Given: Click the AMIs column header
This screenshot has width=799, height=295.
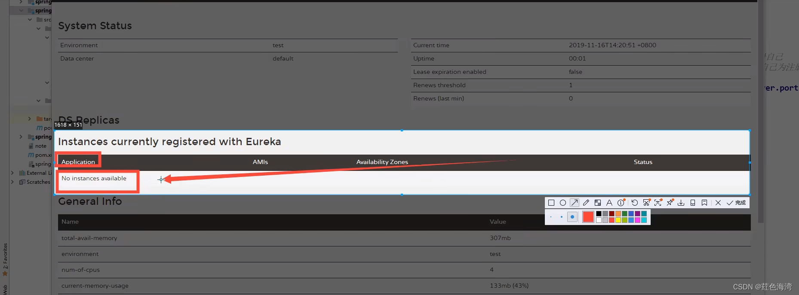Looking at the screenshot, I should coord(260,162).
